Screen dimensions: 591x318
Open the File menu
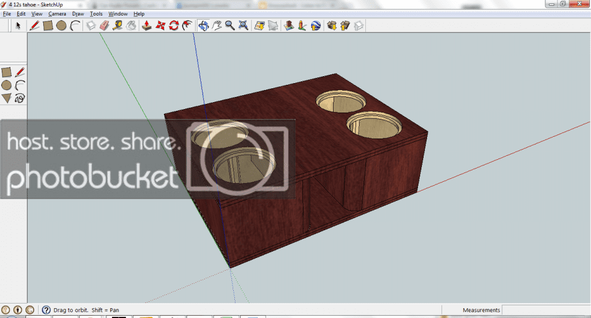coord(7,14)
